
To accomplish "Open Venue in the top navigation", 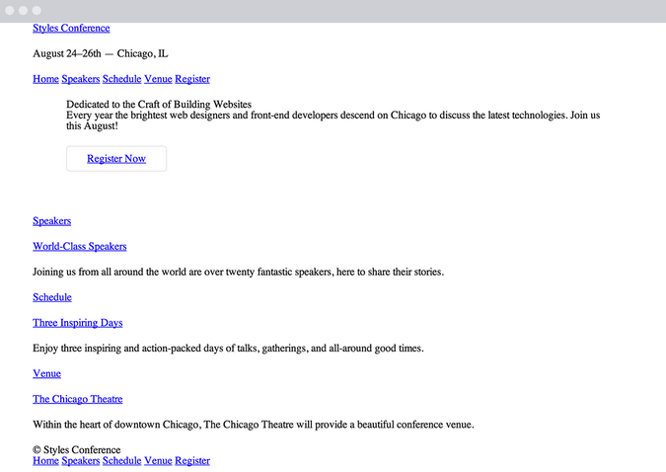I will (x=158, y=79).
